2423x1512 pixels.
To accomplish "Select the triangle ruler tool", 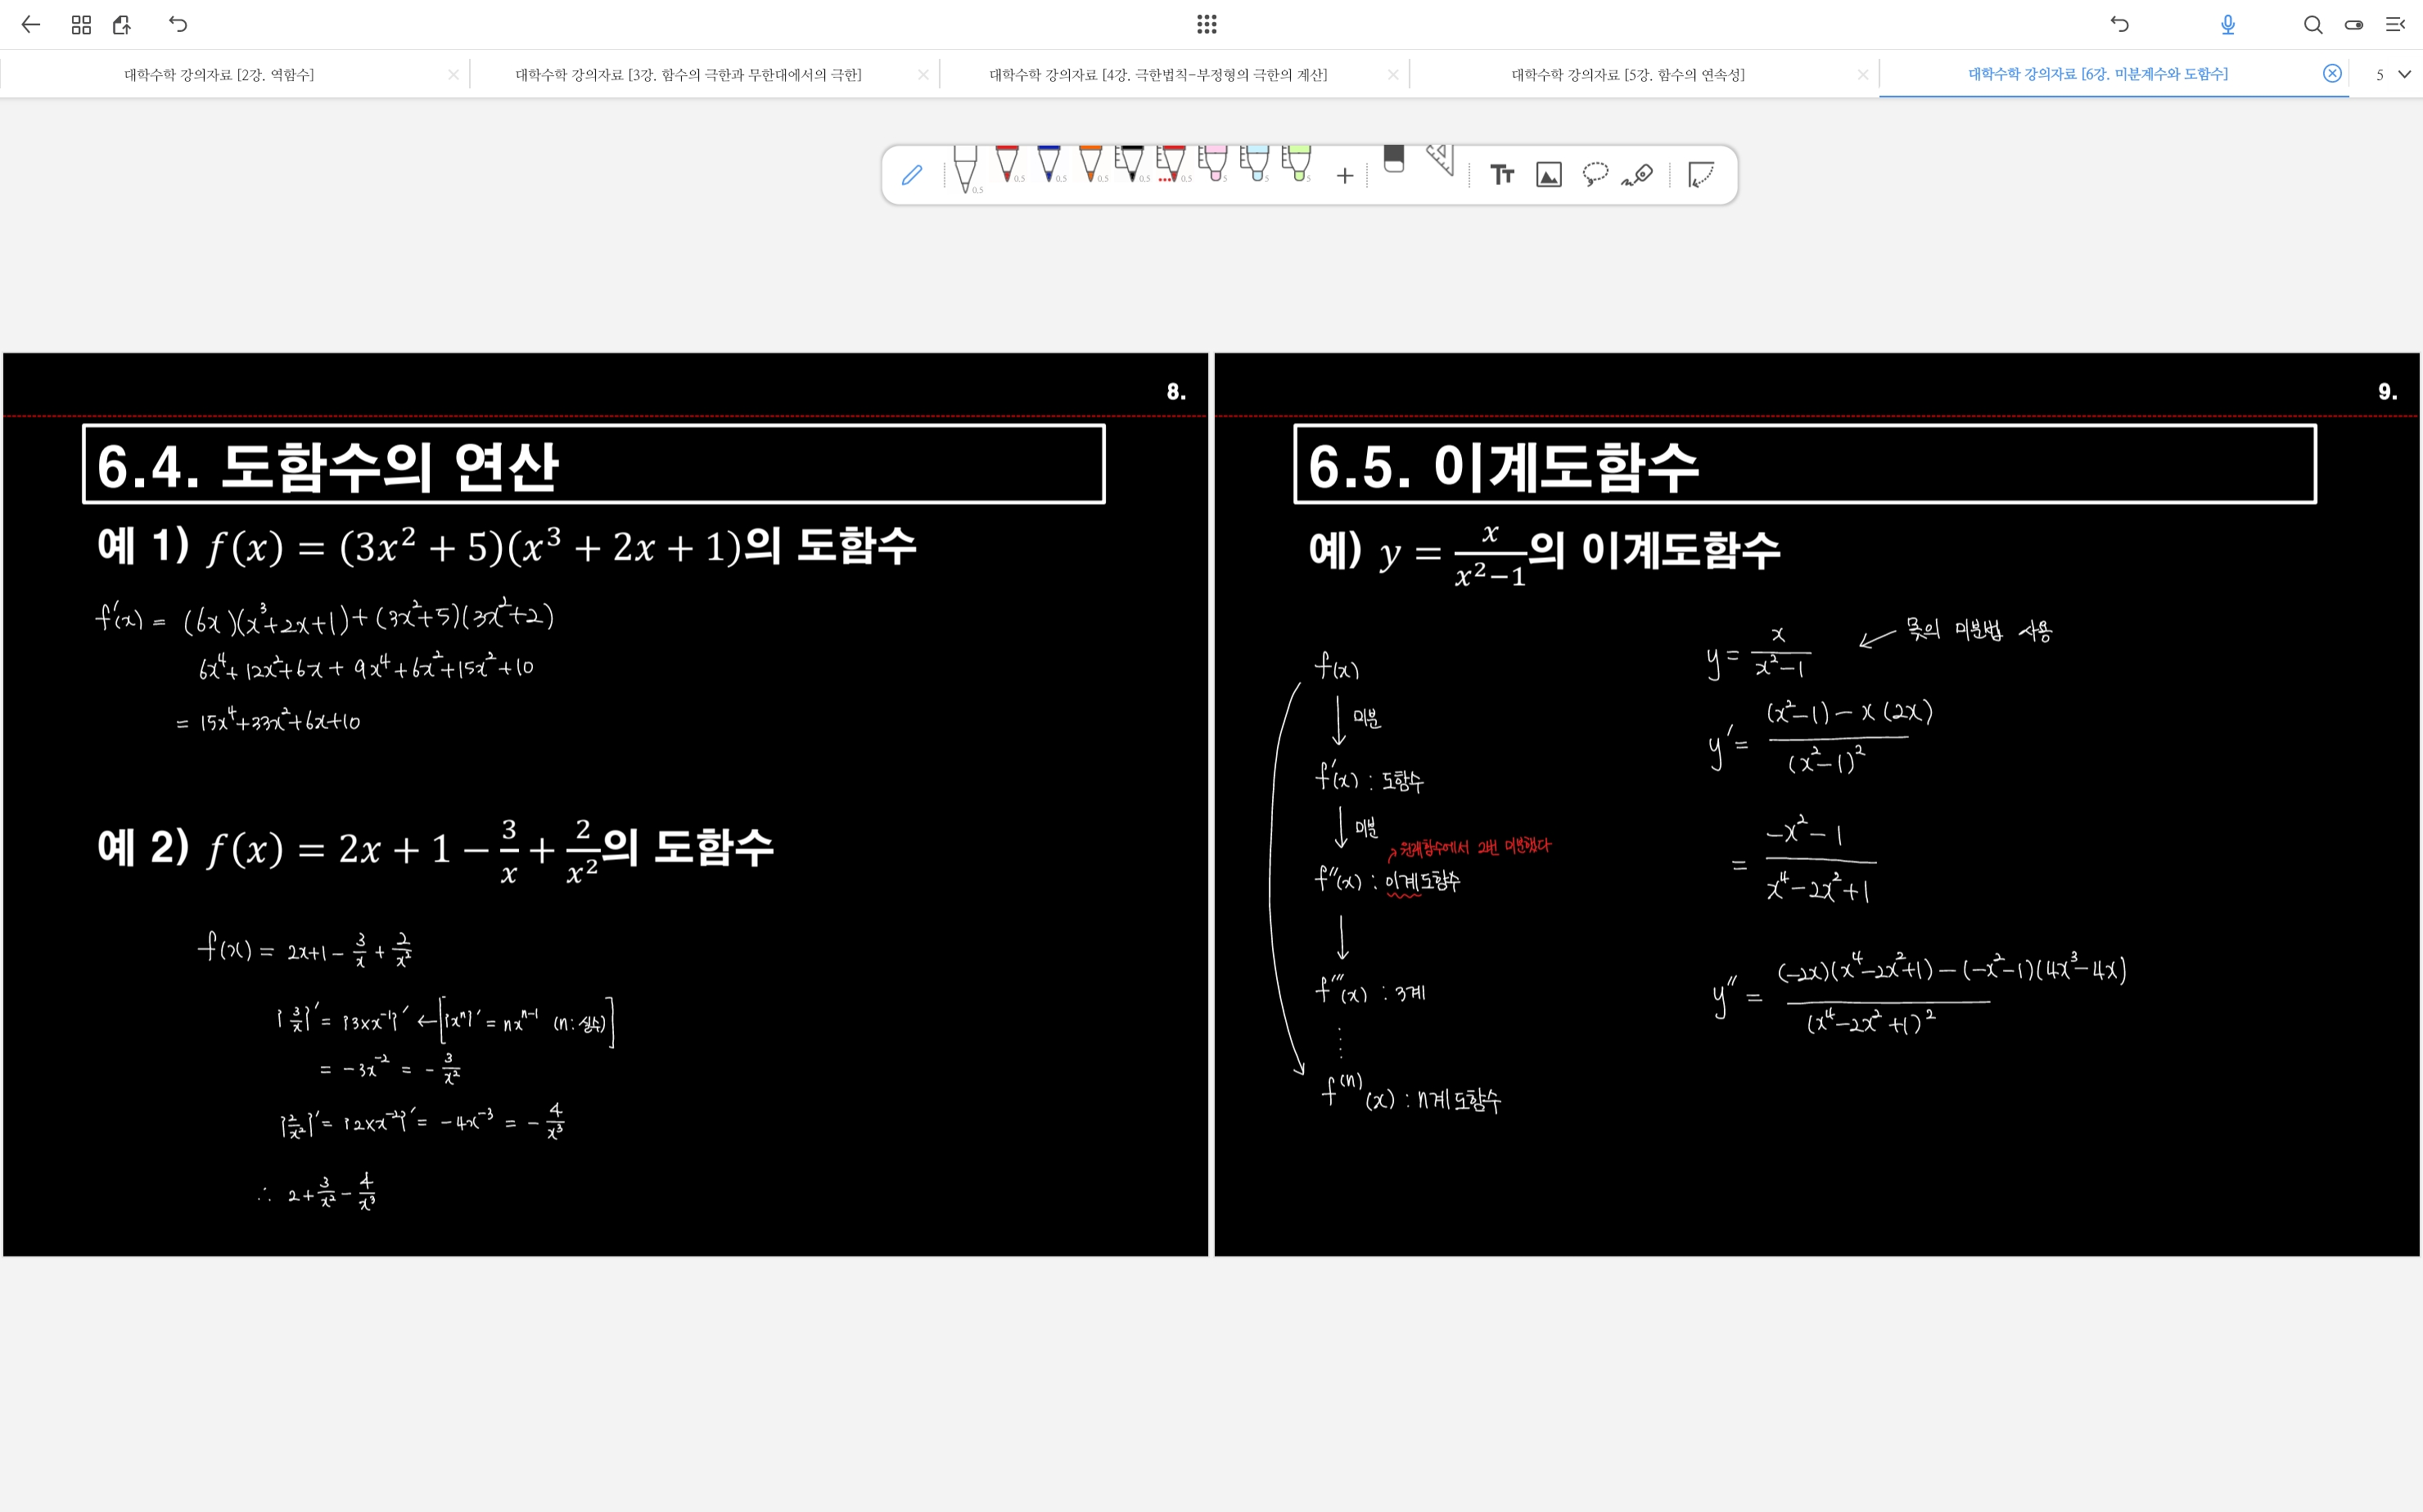I will point(1441,161).
